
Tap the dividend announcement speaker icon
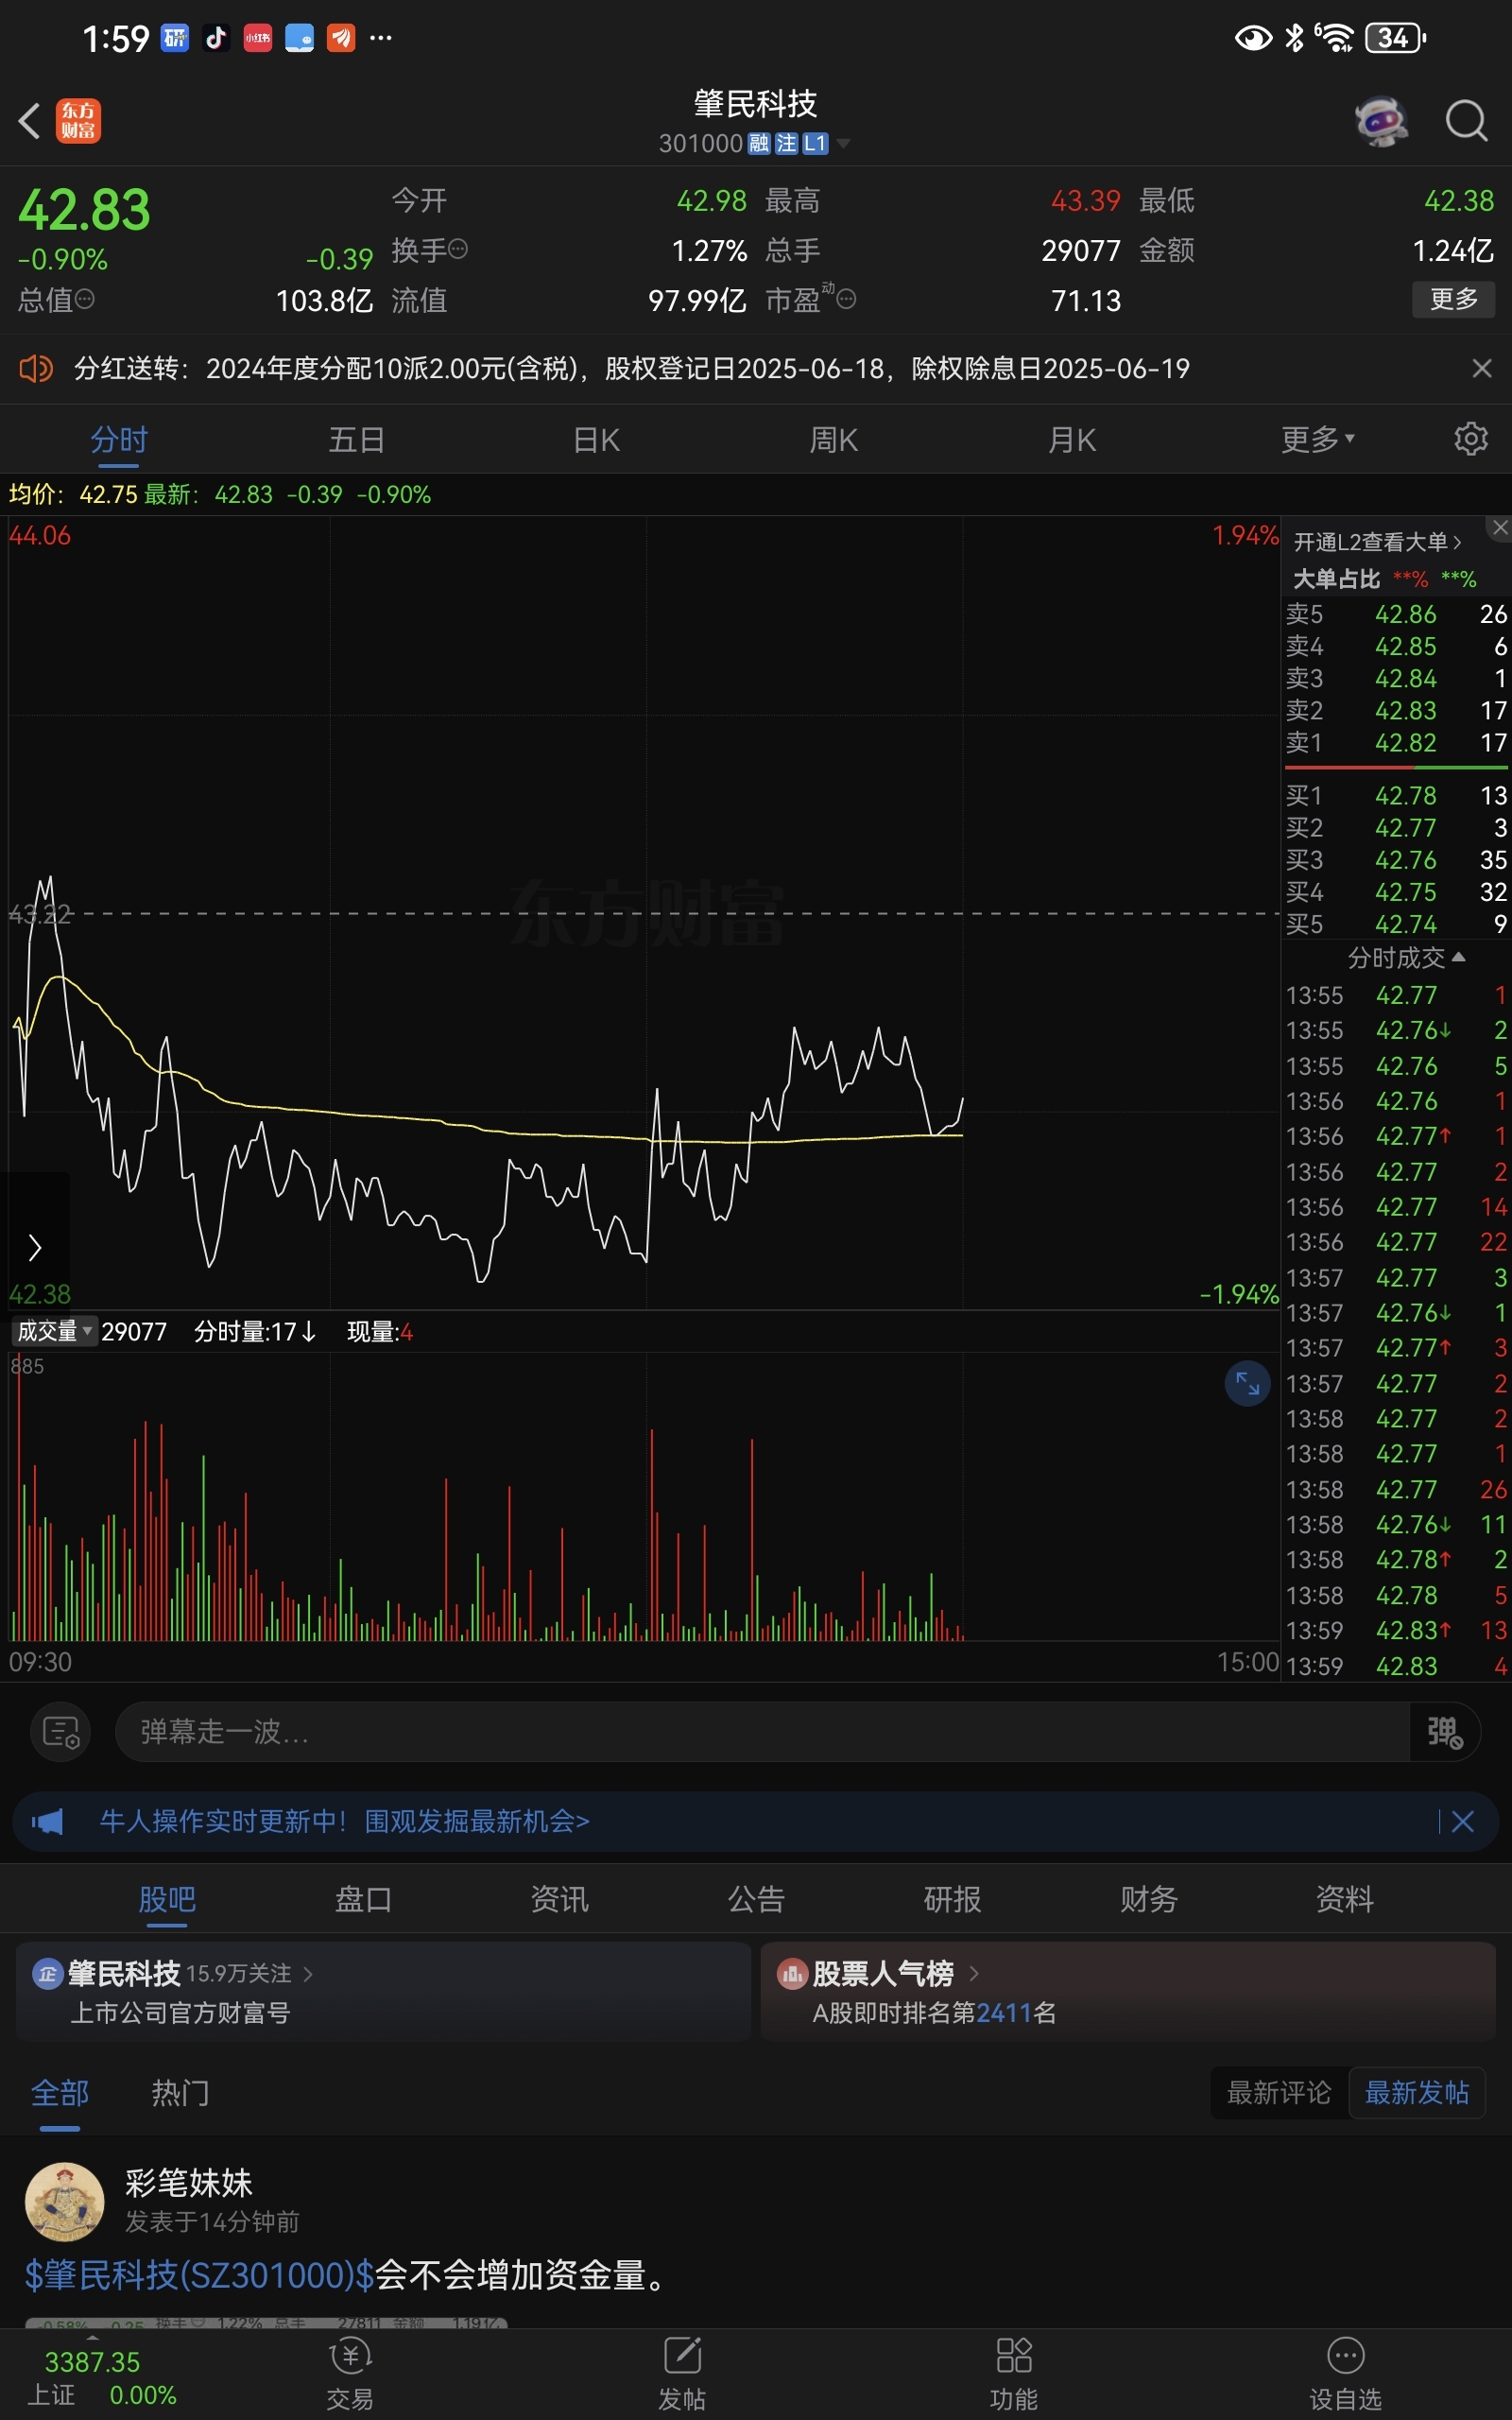pos(36,369)
